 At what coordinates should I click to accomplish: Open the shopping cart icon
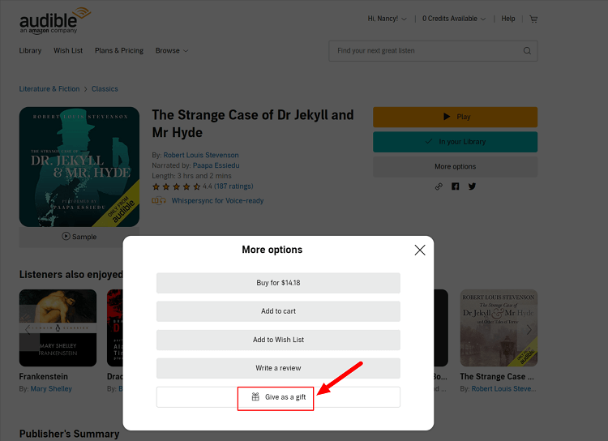pos(533,19)
